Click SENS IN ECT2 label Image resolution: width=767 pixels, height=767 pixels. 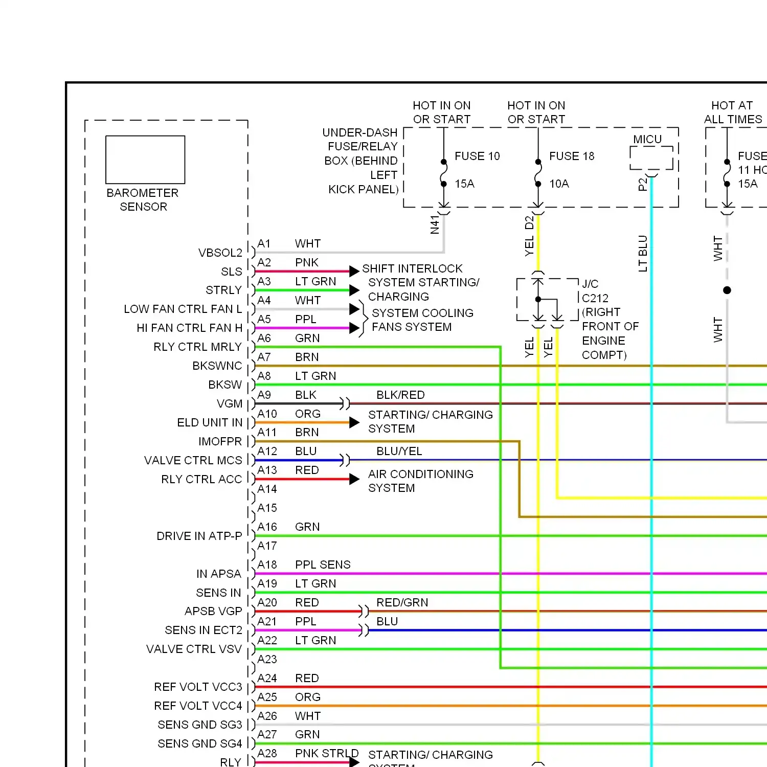pos(203,630)
